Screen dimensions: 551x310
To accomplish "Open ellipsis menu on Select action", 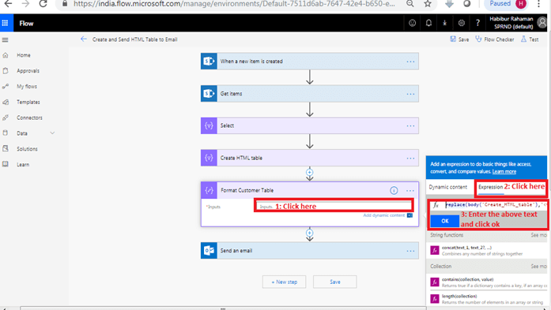I will click(410, 126).
